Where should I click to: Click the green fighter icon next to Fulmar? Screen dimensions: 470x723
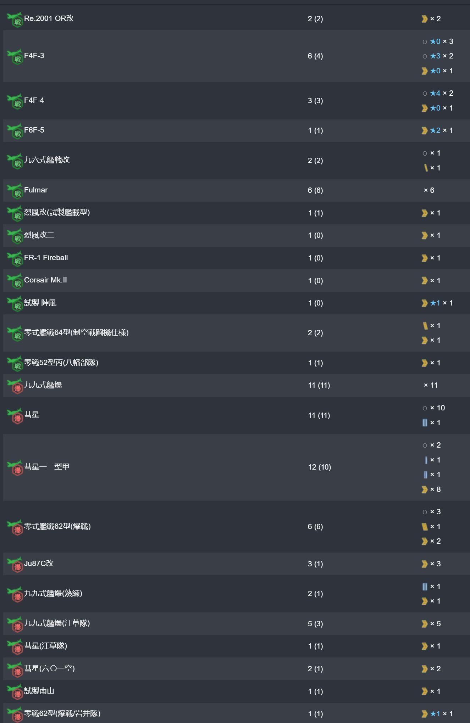point(15,191)
